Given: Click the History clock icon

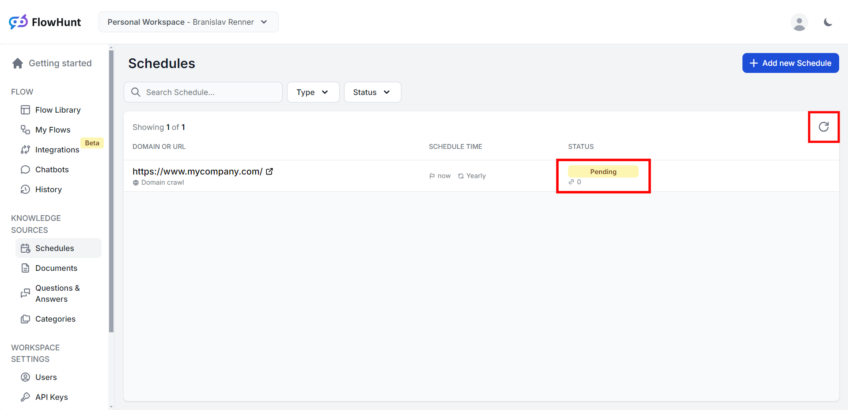Looking at the screenshot, I should point(25,190).
